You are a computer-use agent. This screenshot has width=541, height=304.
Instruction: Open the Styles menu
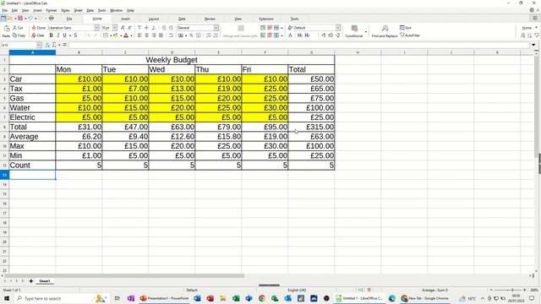pyautogui.click(x=65, y=10)
